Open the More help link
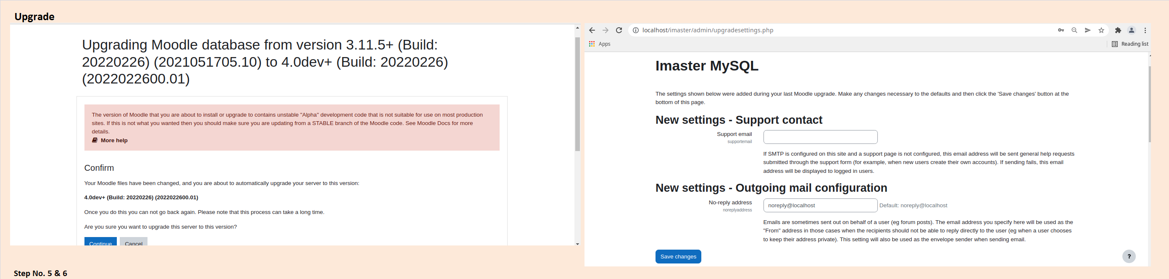The height and width of the screenshot is (279, 1169). coord(114,141)
